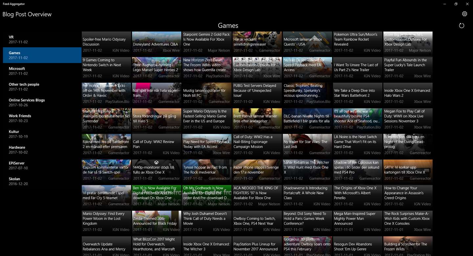The height and width of the screenshot is (256, 473).
Task: Open Vi pratar berättande i Far Cry 5 post
Action: [x=106, y=197]
